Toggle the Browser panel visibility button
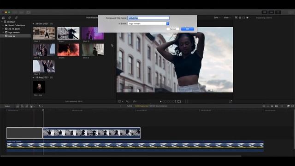The image size is (295, 166). click(x=265, y=12)
